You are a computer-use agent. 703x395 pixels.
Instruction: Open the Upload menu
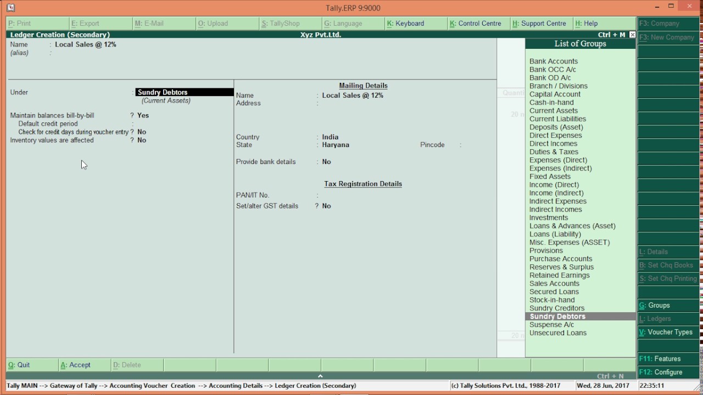click(x=227, y=24)
